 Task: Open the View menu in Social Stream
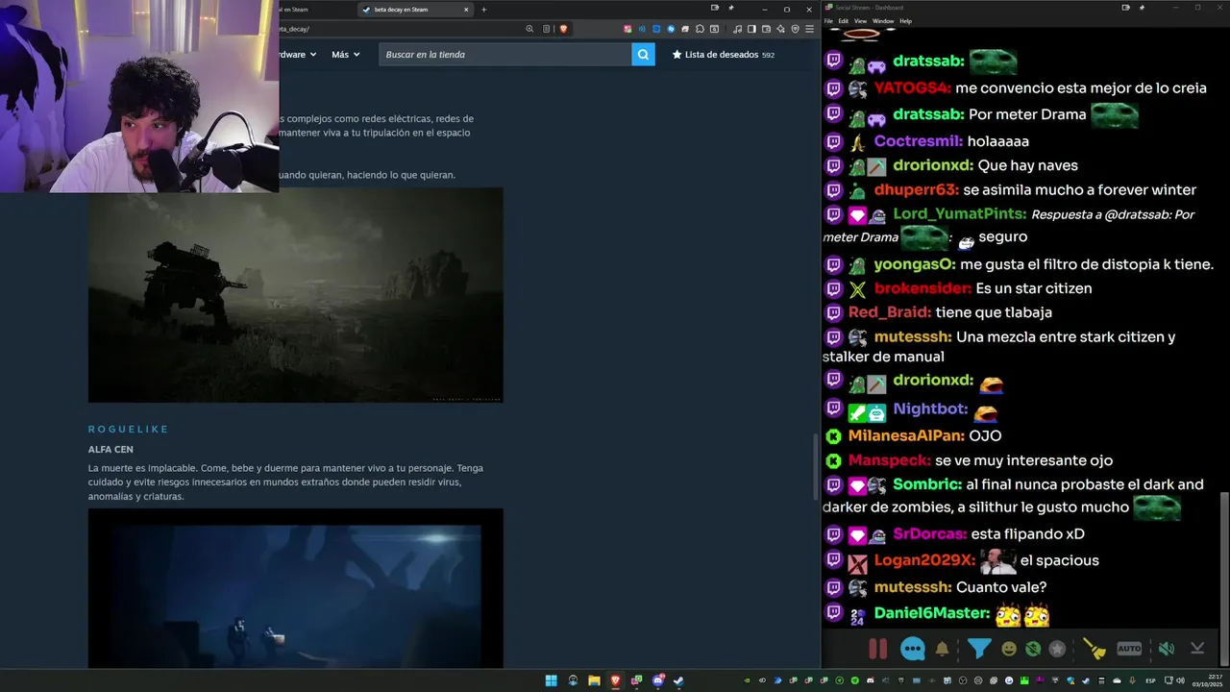point(860,20)
